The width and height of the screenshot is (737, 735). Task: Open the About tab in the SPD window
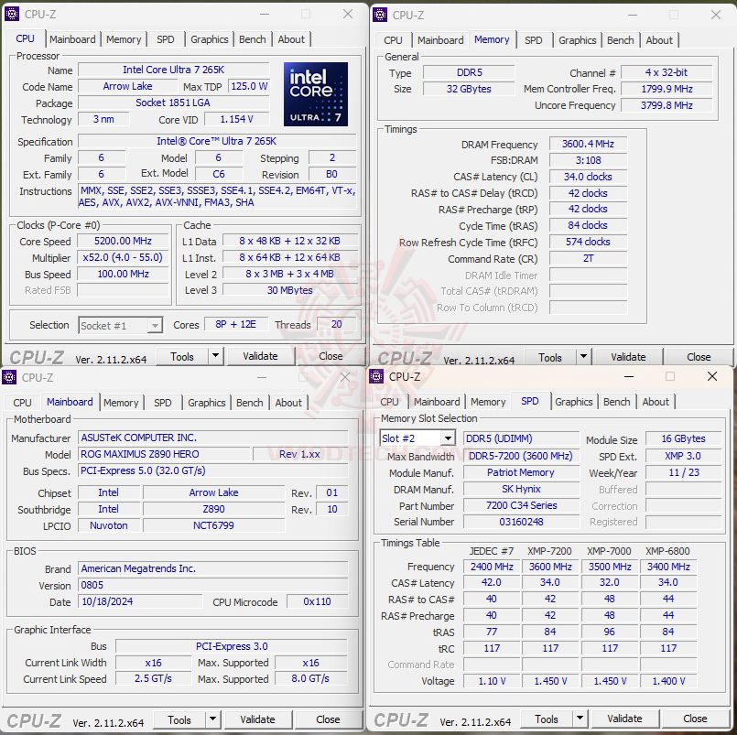pyautogui.click(x=656, y=402)
